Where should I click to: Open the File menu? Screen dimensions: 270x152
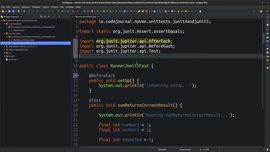[x=3, y=7]
